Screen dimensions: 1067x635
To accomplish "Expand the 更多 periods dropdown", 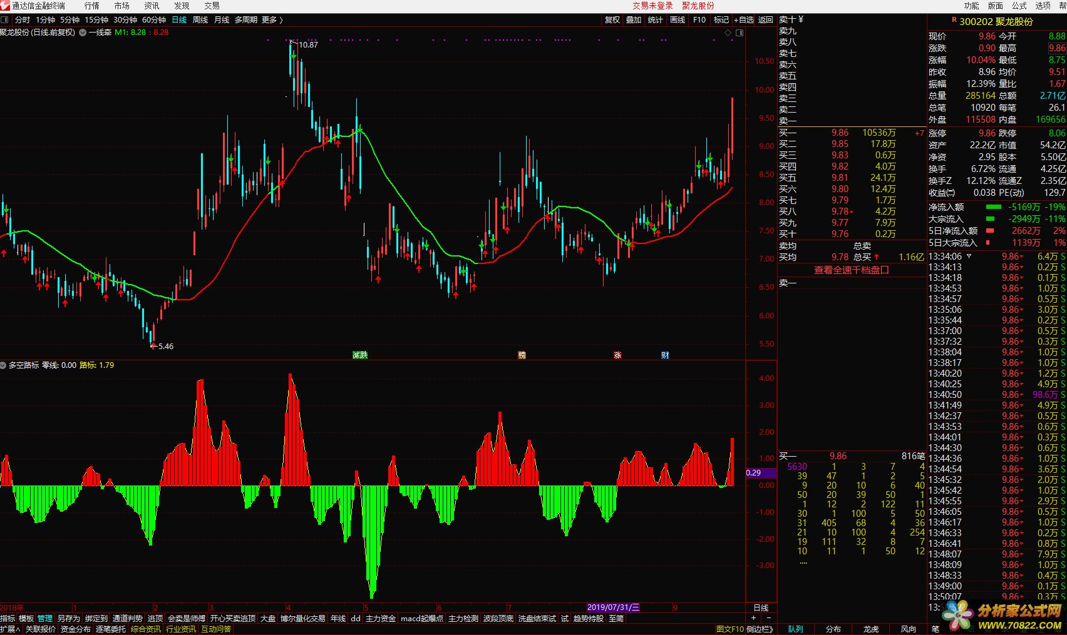I will [272, 20].
